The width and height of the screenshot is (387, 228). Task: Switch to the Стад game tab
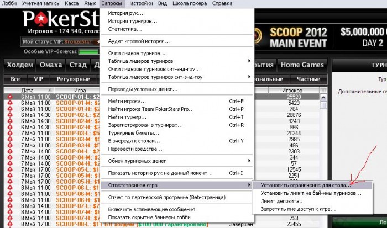coord(78,65)
